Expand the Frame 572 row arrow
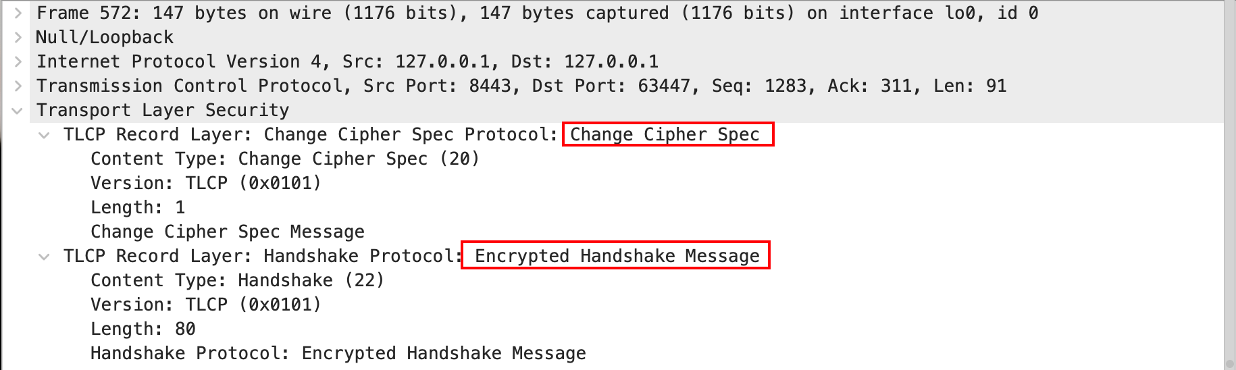Image resolution: width=1236 pixels, height=370 pixels. tap(18, 13)
